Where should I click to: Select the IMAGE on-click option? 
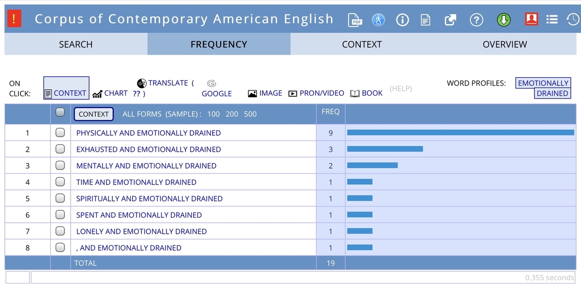(x=271, y=93)
